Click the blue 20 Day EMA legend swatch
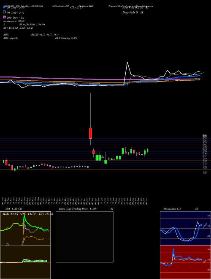The image size is (211, 279). pos(4,7)
